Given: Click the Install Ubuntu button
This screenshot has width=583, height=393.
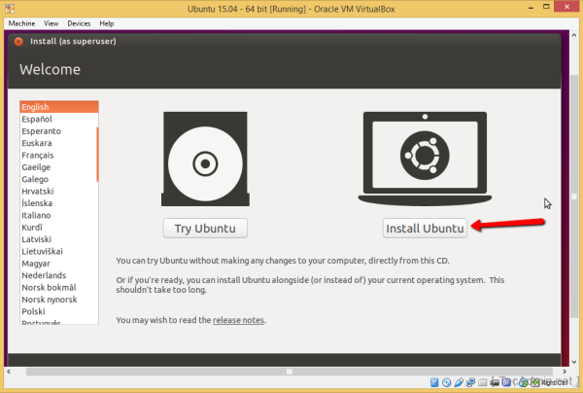Looking at the screenshot, I should [426, 229].
